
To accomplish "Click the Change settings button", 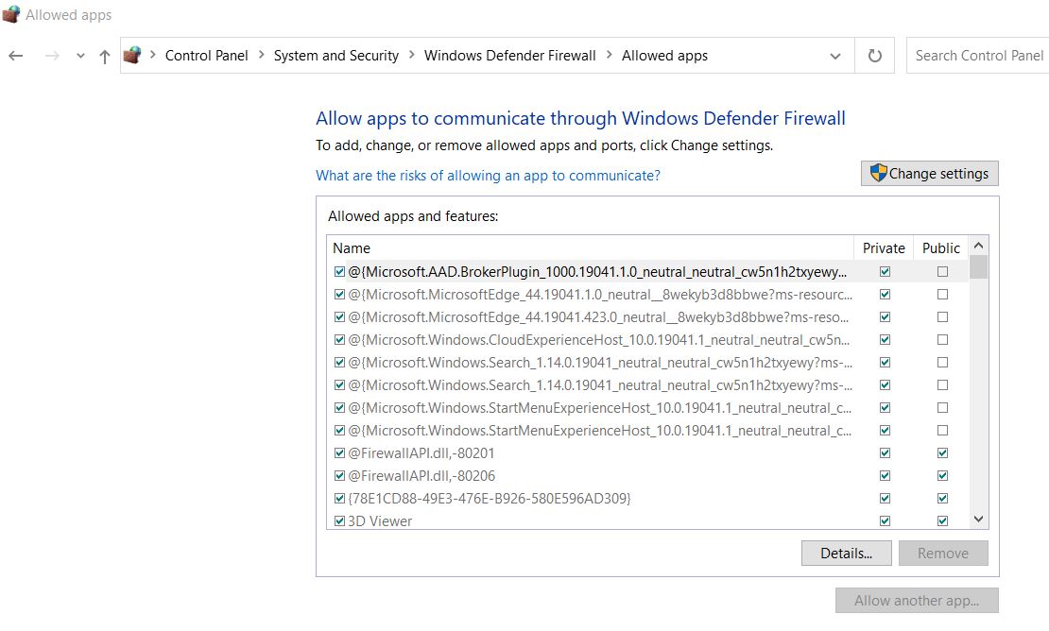I will point(929,174).
